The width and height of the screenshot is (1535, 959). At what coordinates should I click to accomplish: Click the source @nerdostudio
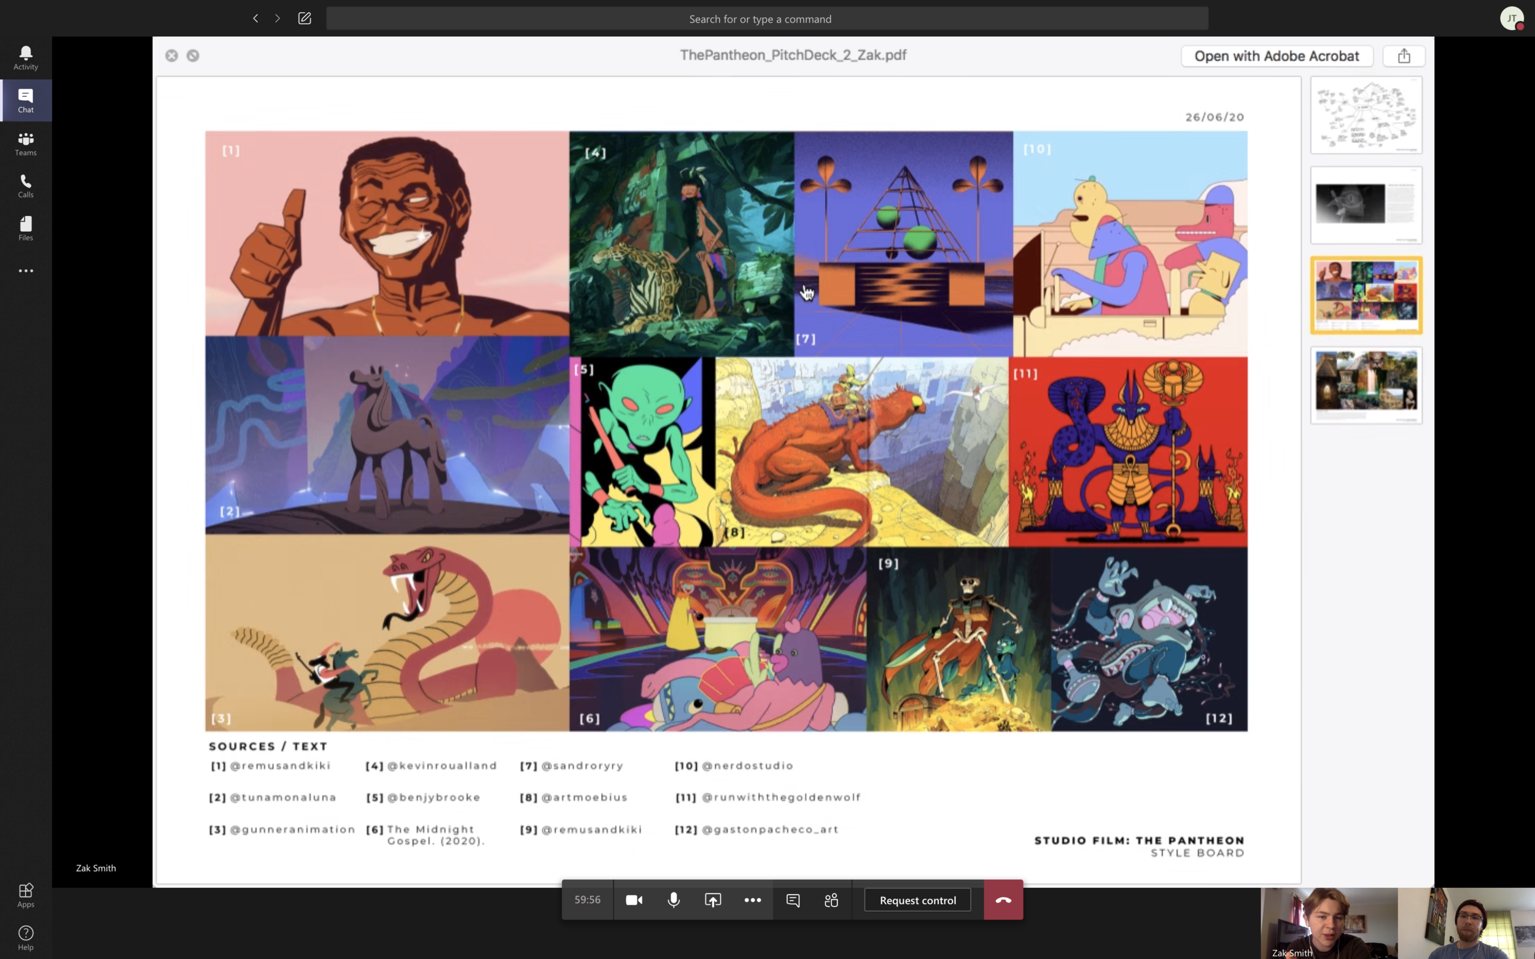[x=747, y=766]
